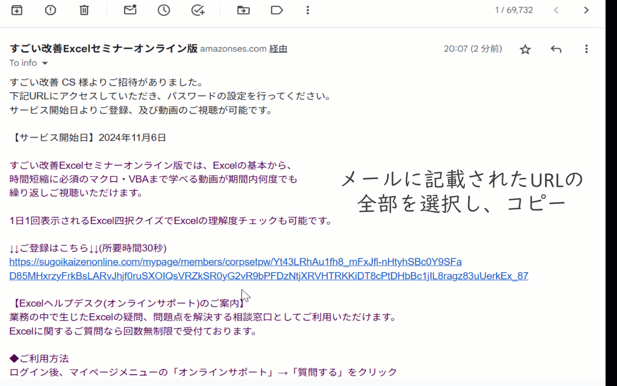Click the line '↓↓ご登録はこちら↓↓(所要時間30秒)'
This screenshot has width=617, height=386.
point(88,248)
